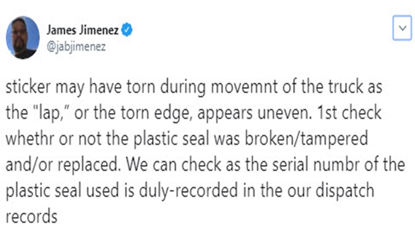Image resolution: width=415 pixels, height=249 pixels.
Task: Click the hyphenated word "duly-recorded"
Action: pos(189,191)
